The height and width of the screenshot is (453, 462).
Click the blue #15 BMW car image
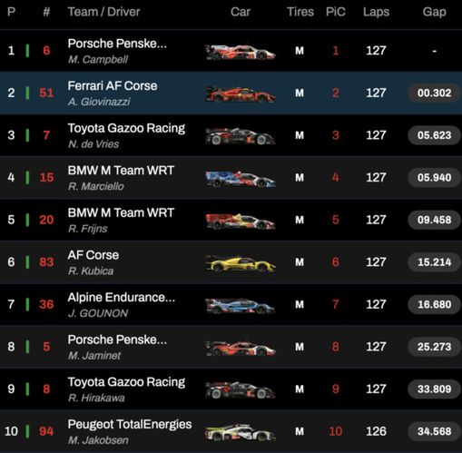click(241, 179)
